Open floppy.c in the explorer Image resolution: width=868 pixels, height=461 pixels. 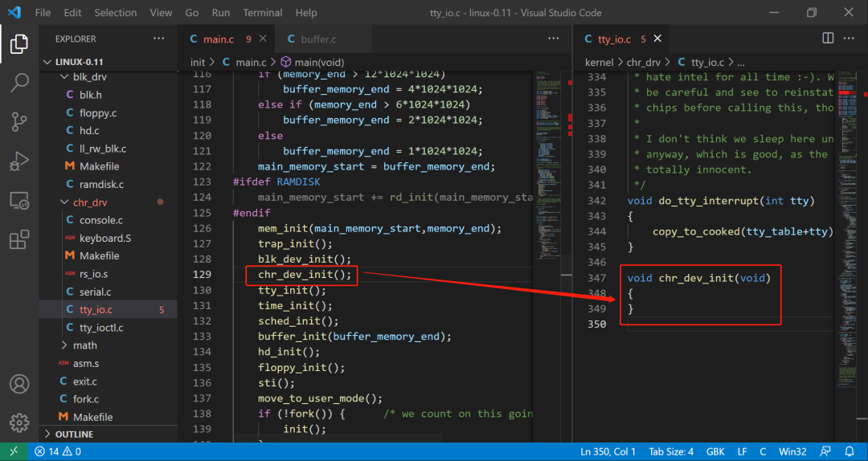108,113
